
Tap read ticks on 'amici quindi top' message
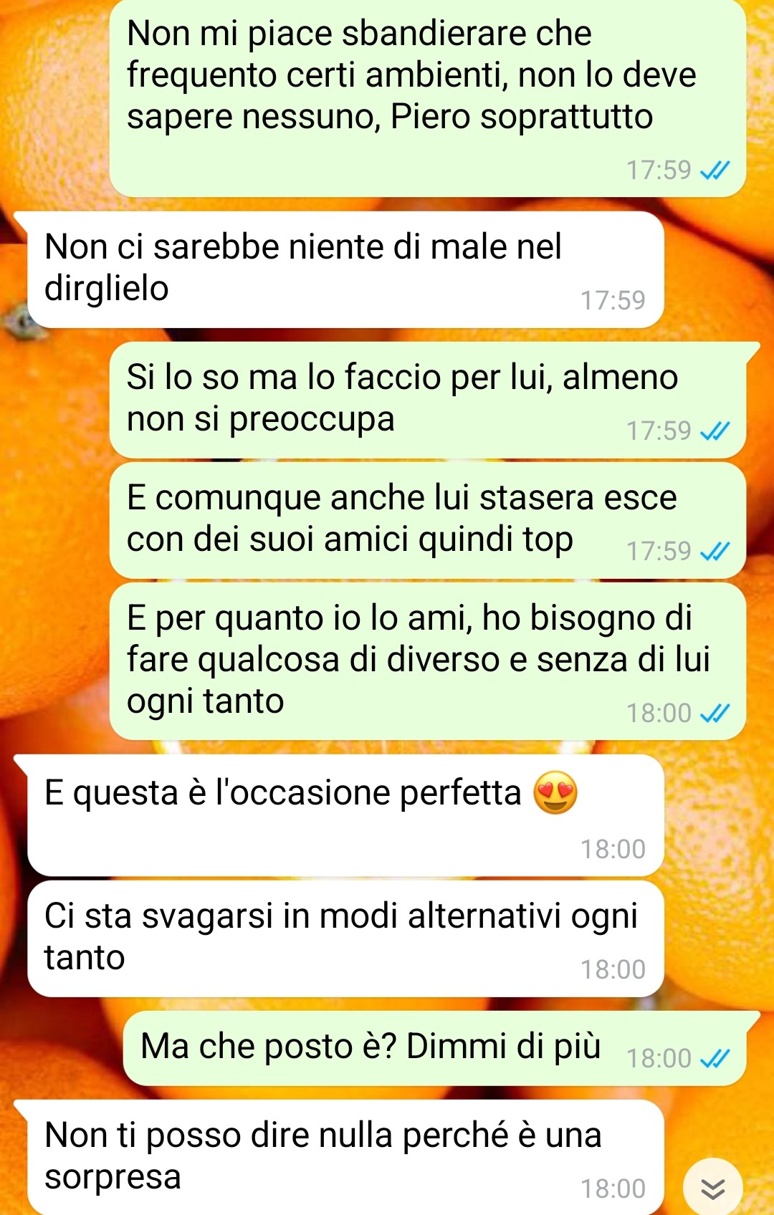[x=715, y=551]
